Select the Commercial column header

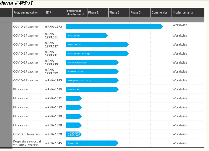pos(159,12)
